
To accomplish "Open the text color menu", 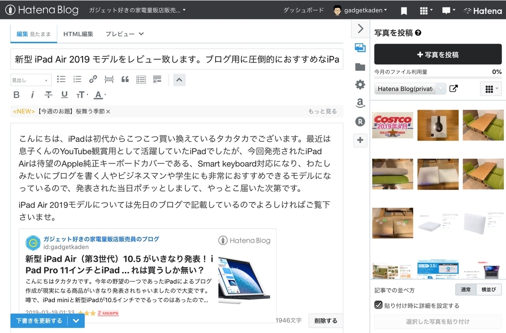I will [x=100, y=95].
